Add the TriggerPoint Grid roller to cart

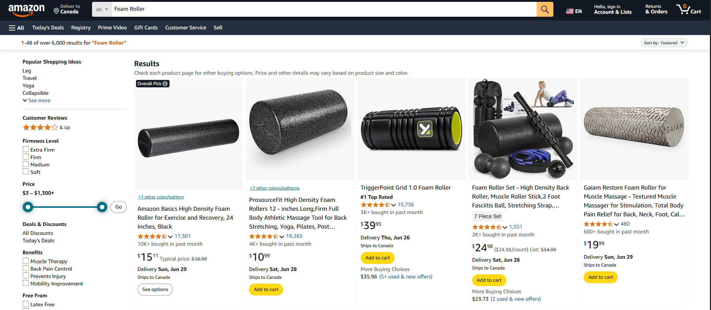377,258
